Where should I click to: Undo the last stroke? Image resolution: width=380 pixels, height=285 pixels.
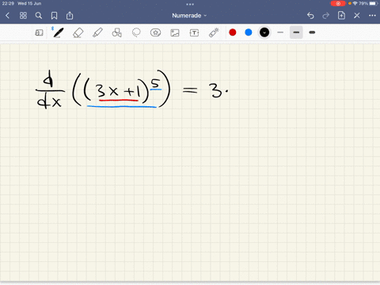(x=310, y=16)
